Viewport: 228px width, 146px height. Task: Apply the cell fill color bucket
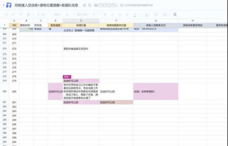click(x=147, y=14)
